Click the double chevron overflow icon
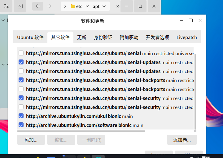The image size is (223, 158). point(118,6)
